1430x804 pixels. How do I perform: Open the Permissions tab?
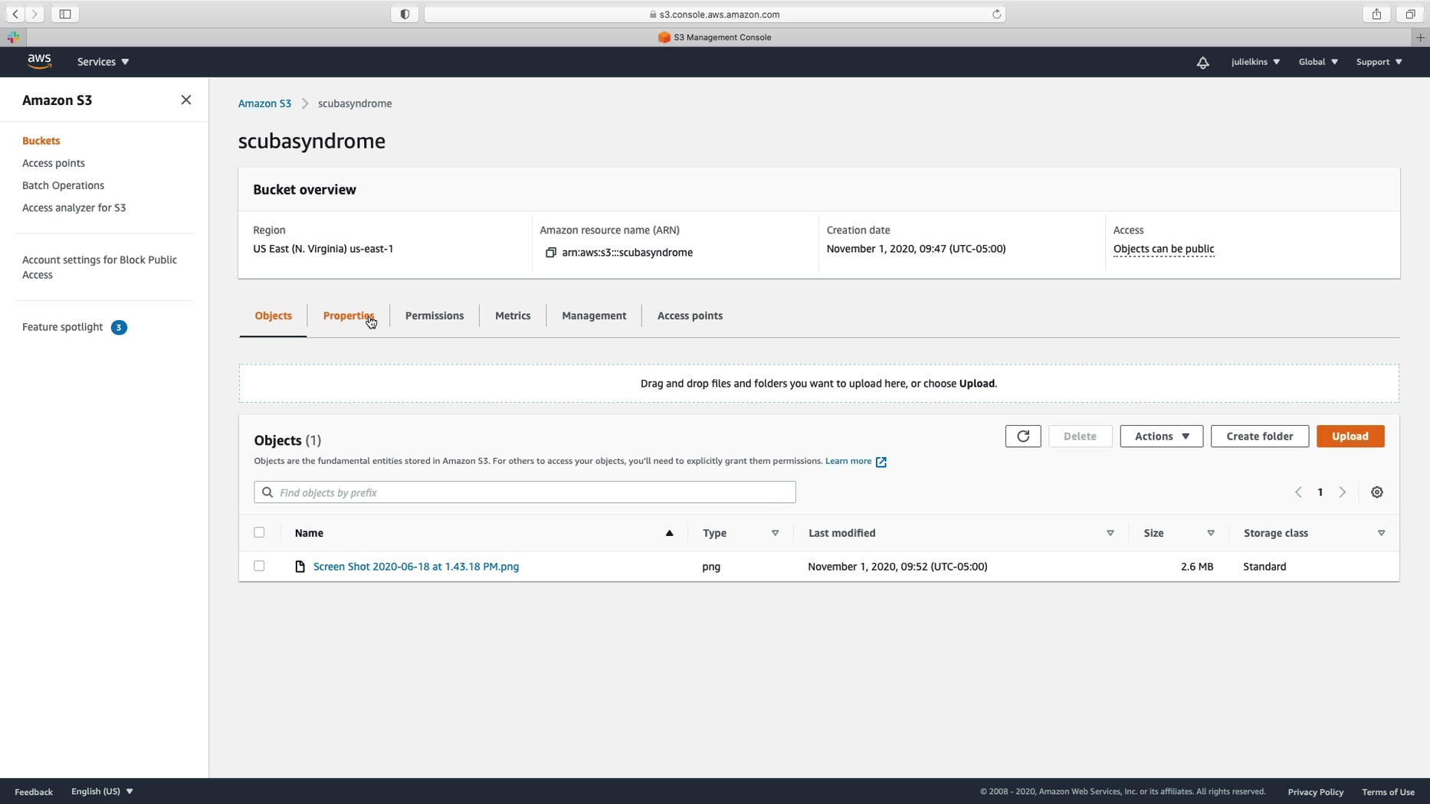[435, 316]
